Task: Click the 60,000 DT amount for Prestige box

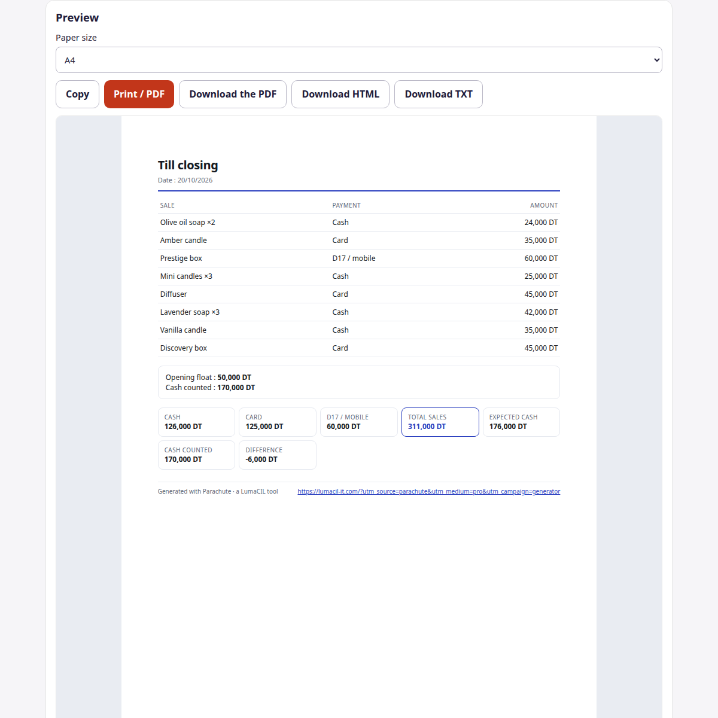Action: coord(541,258)
